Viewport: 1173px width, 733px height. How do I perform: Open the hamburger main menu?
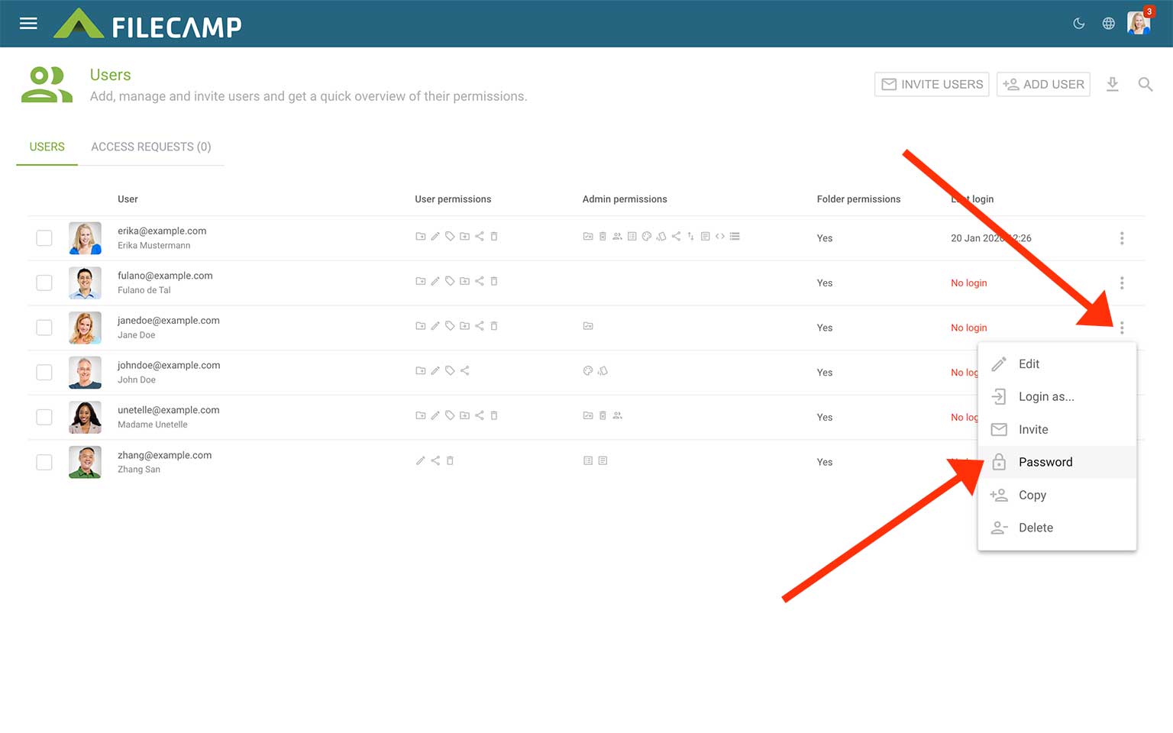(28, 24)
